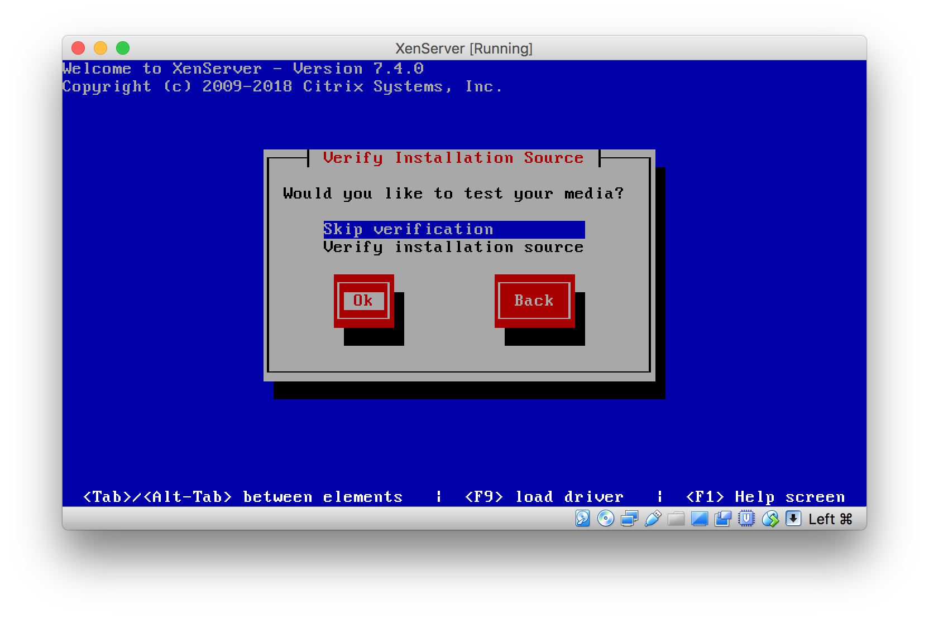Click the Verify Installation Source dialog title
Viewport: 929px width, 619px height.
pos(453,158)
